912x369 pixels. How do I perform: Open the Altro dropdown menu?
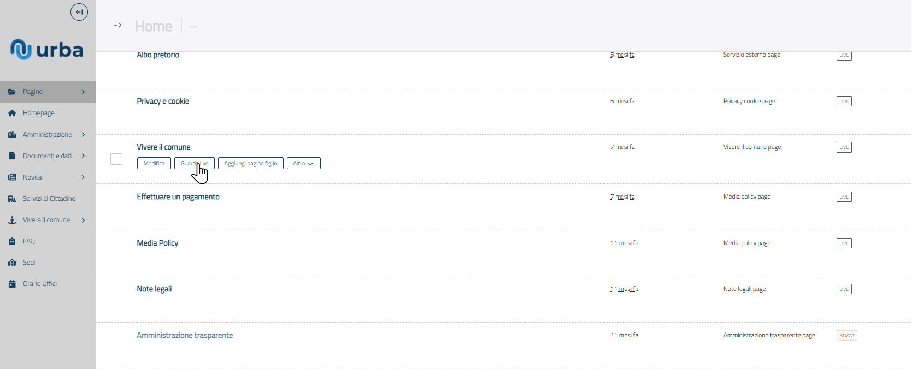(303, 163)
